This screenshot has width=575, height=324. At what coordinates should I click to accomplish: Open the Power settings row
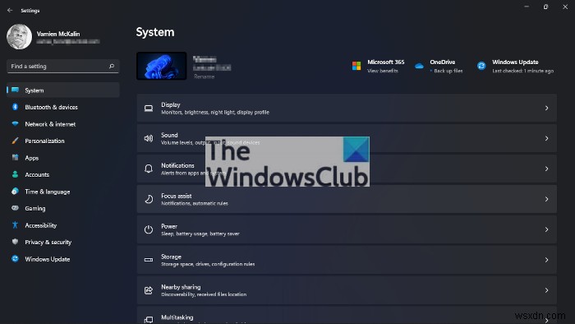(x=347, y=229)
